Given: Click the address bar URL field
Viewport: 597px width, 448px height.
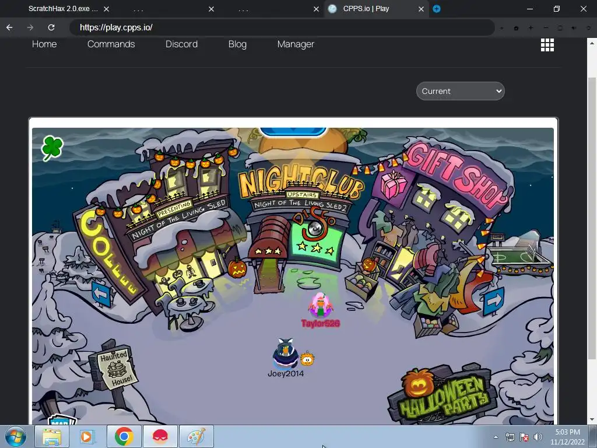Looking at the screenshot, I should 282,27.
